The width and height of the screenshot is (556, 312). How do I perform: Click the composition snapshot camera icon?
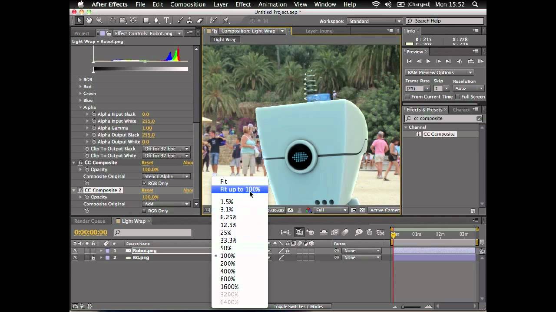tap(290, 210)
